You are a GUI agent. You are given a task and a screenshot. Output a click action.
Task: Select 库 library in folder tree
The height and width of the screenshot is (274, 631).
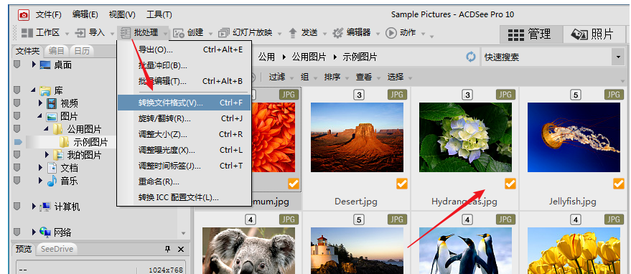click(x=59, y=90)
